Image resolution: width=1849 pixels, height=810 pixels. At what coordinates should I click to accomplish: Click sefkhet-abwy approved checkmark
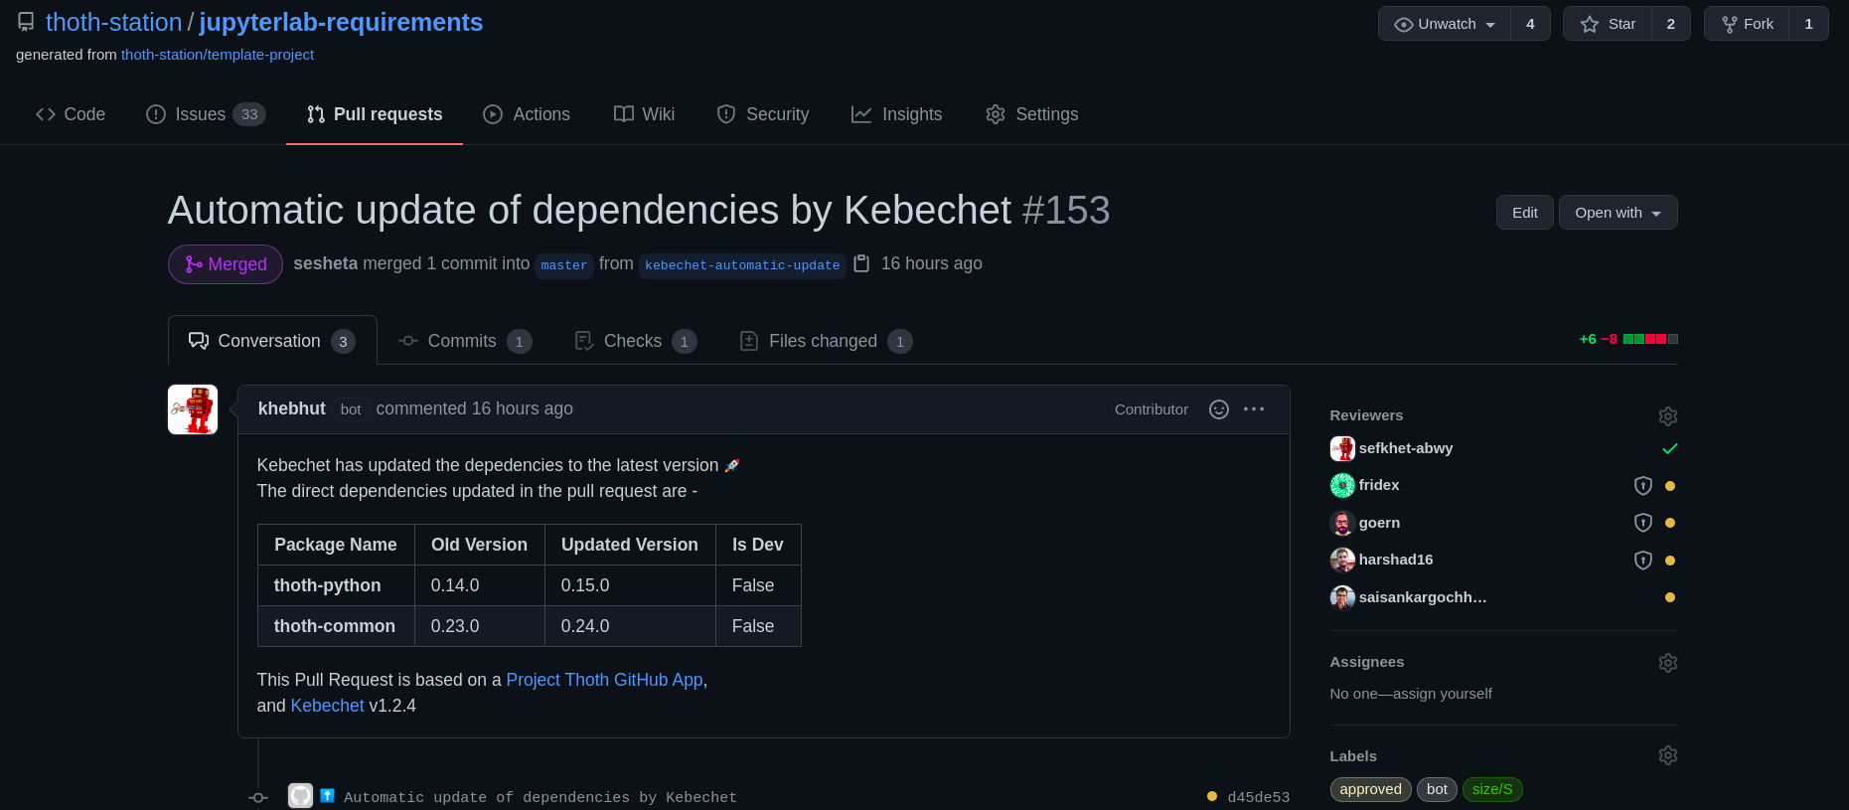(x=1670, y=448)
